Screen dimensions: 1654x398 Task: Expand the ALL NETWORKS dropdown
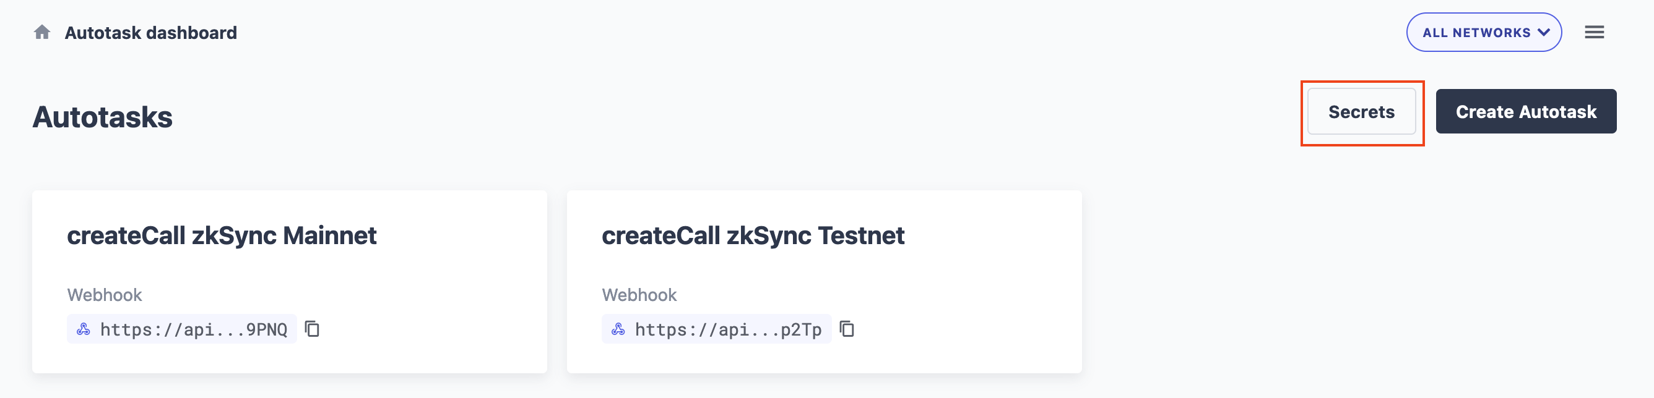click(1484, 32)
